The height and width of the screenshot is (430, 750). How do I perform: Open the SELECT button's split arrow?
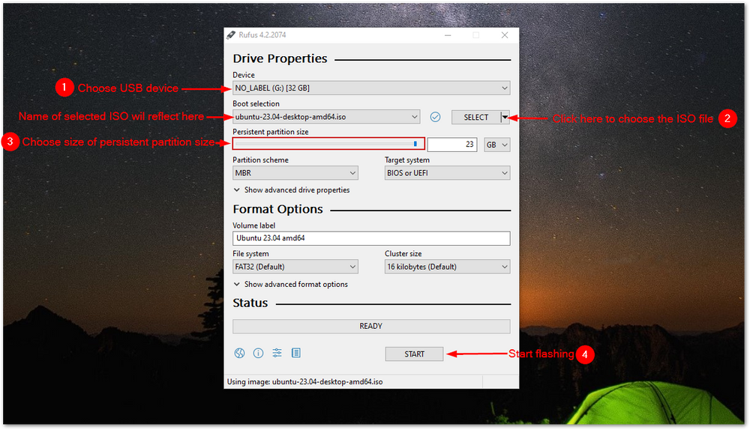tap(505, 117)
